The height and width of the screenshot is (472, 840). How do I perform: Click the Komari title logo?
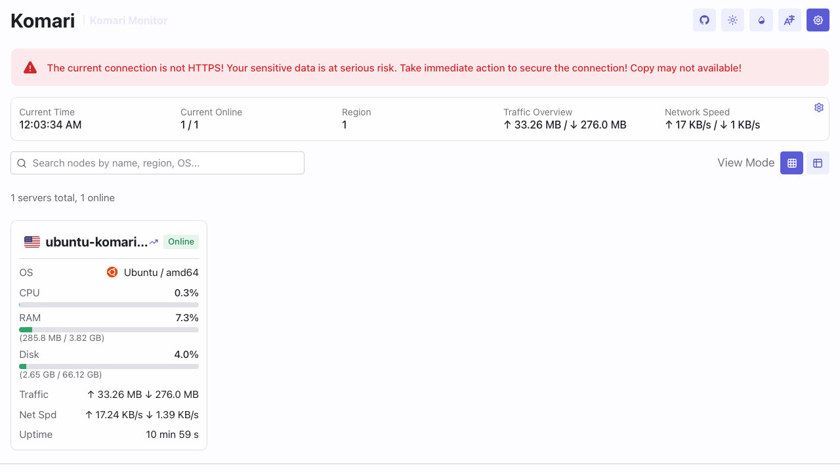[43, 20]
